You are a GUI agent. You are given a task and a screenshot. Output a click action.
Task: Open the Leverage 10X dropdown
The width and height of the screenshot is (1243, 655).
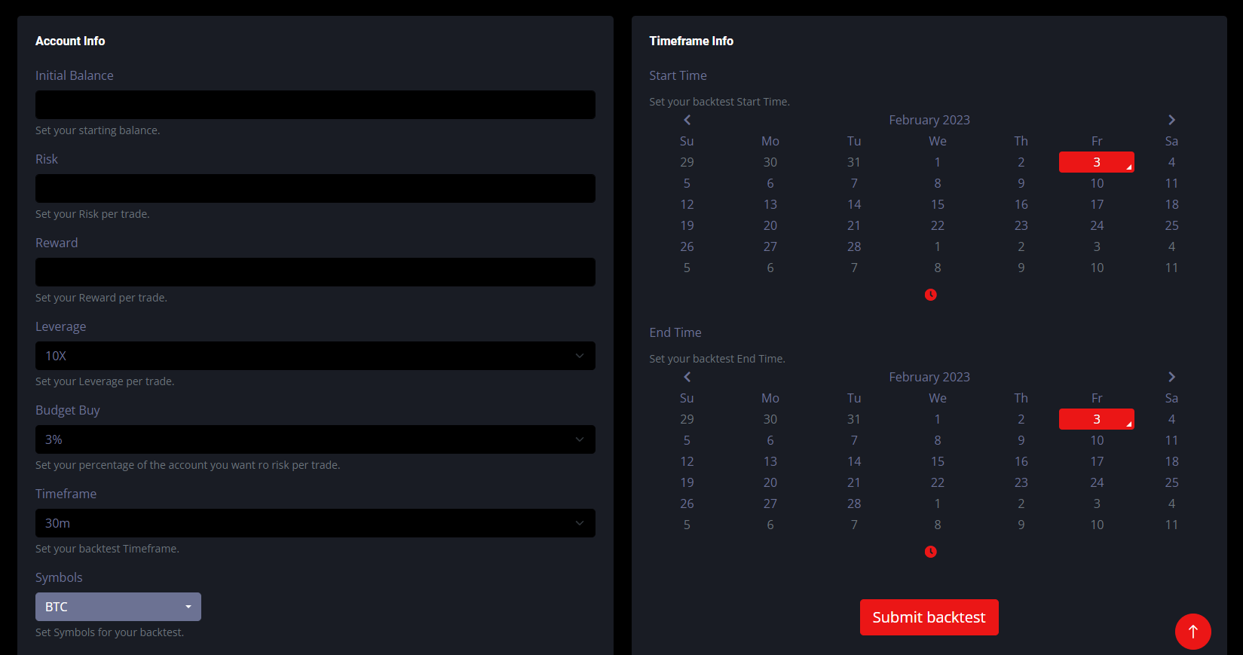tap(315, 356)
